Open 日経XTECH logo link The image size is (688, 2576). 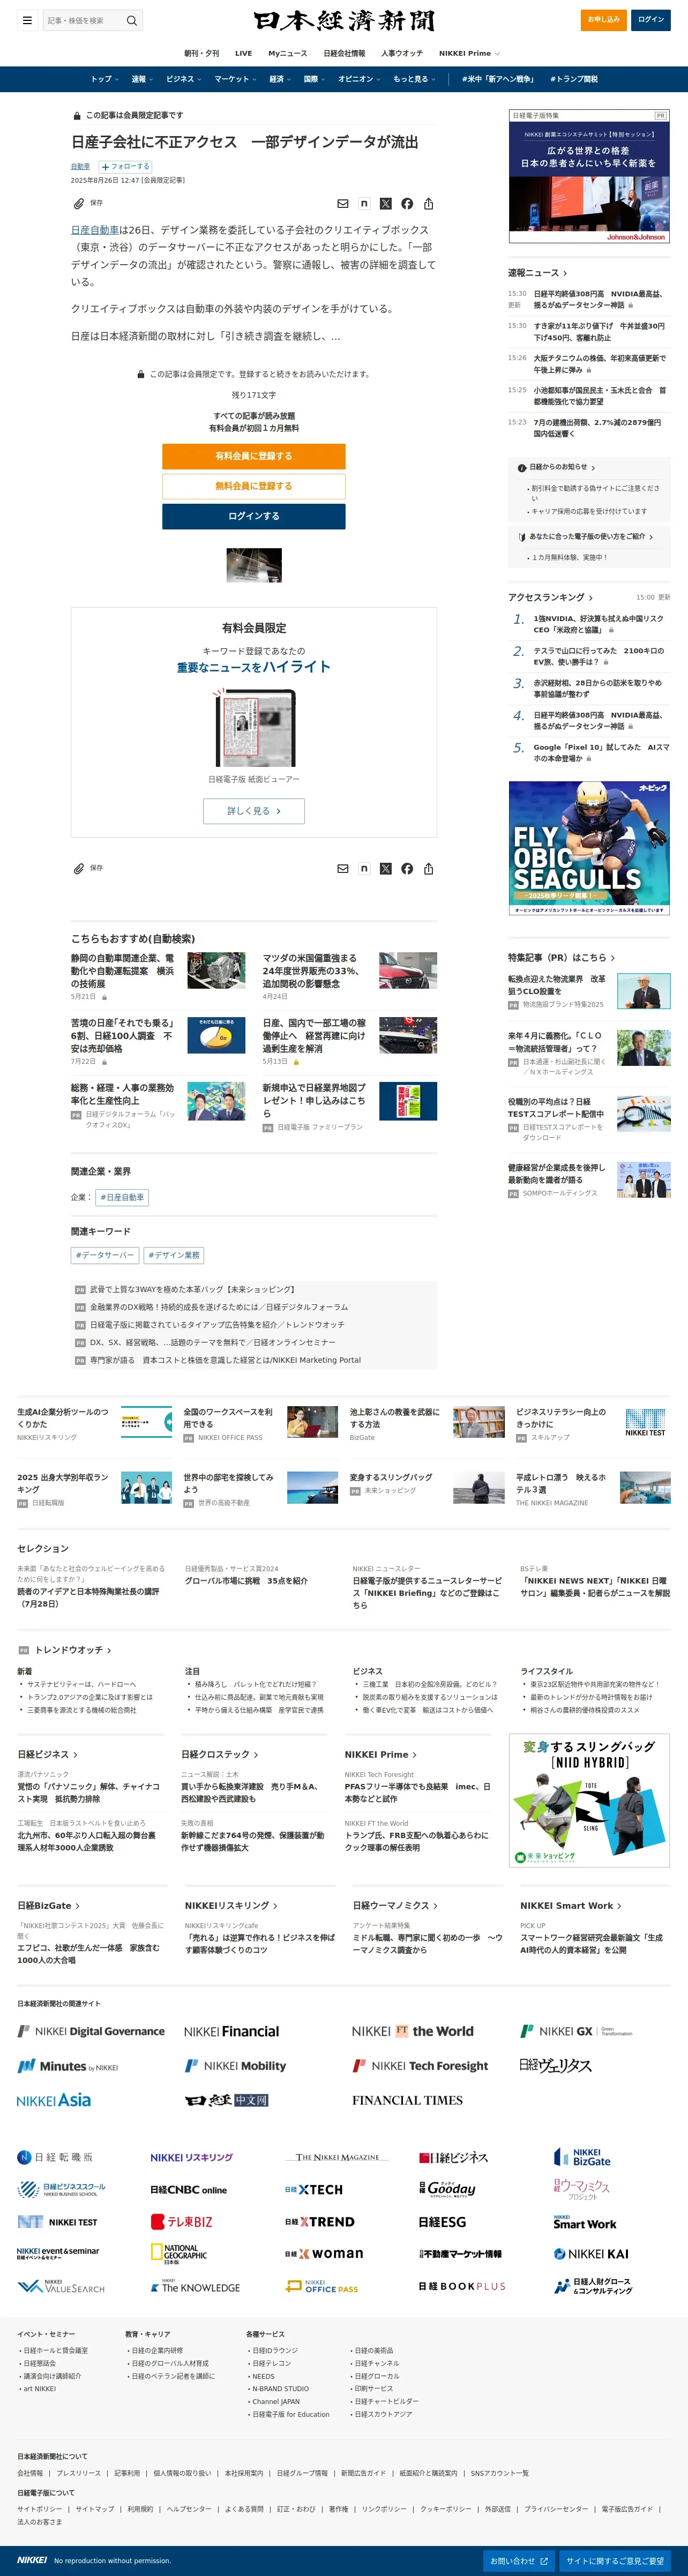[x=314, y=2189]
